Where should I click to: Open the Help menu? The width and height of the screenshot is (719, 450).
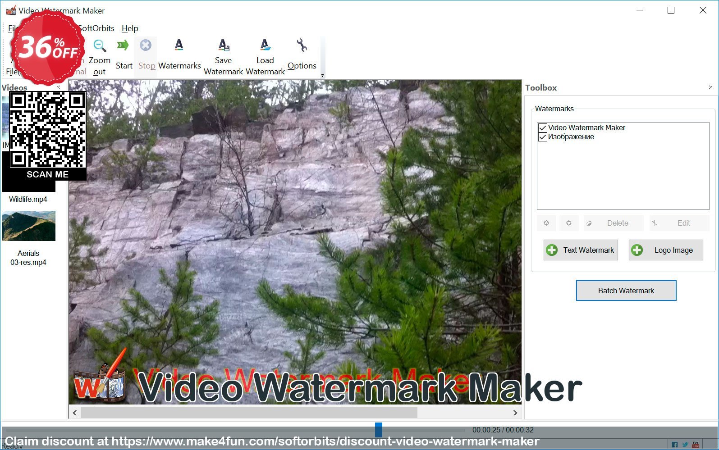pos(130,28)
